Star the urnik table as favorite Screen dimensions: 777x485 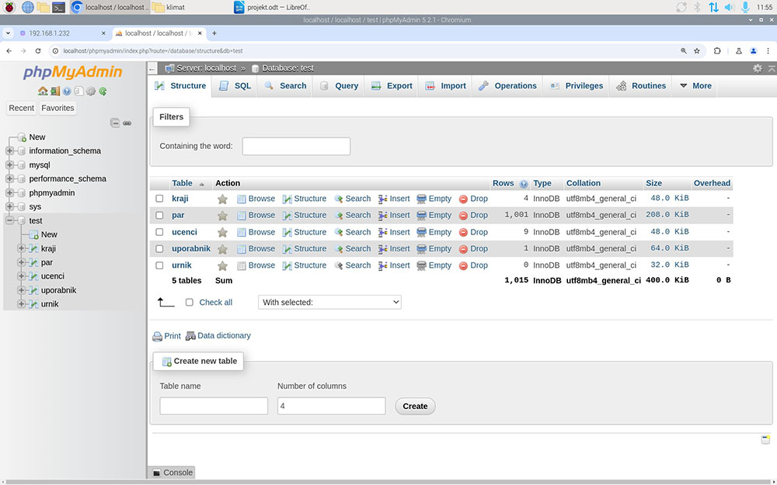(x=222, y=265)
